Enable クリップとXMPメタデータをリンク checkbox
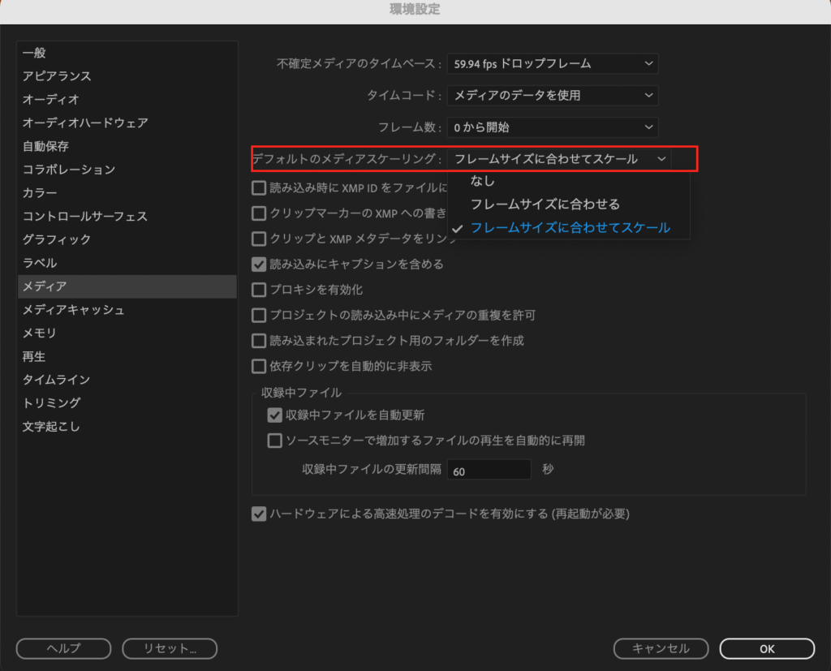Screen dimensions: 831x671 [260, 239]
